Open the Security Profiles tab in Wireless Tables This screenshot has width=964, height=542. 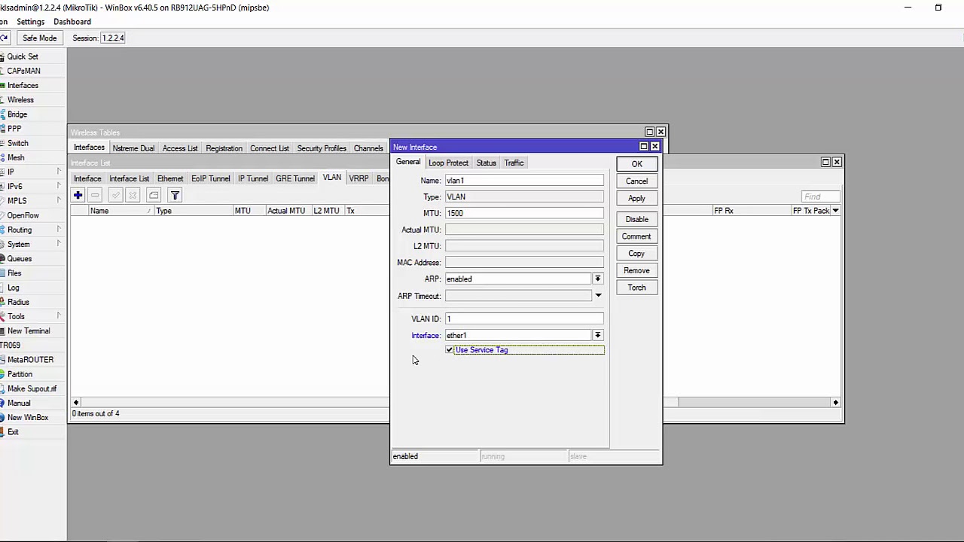[x=322, y=148]
